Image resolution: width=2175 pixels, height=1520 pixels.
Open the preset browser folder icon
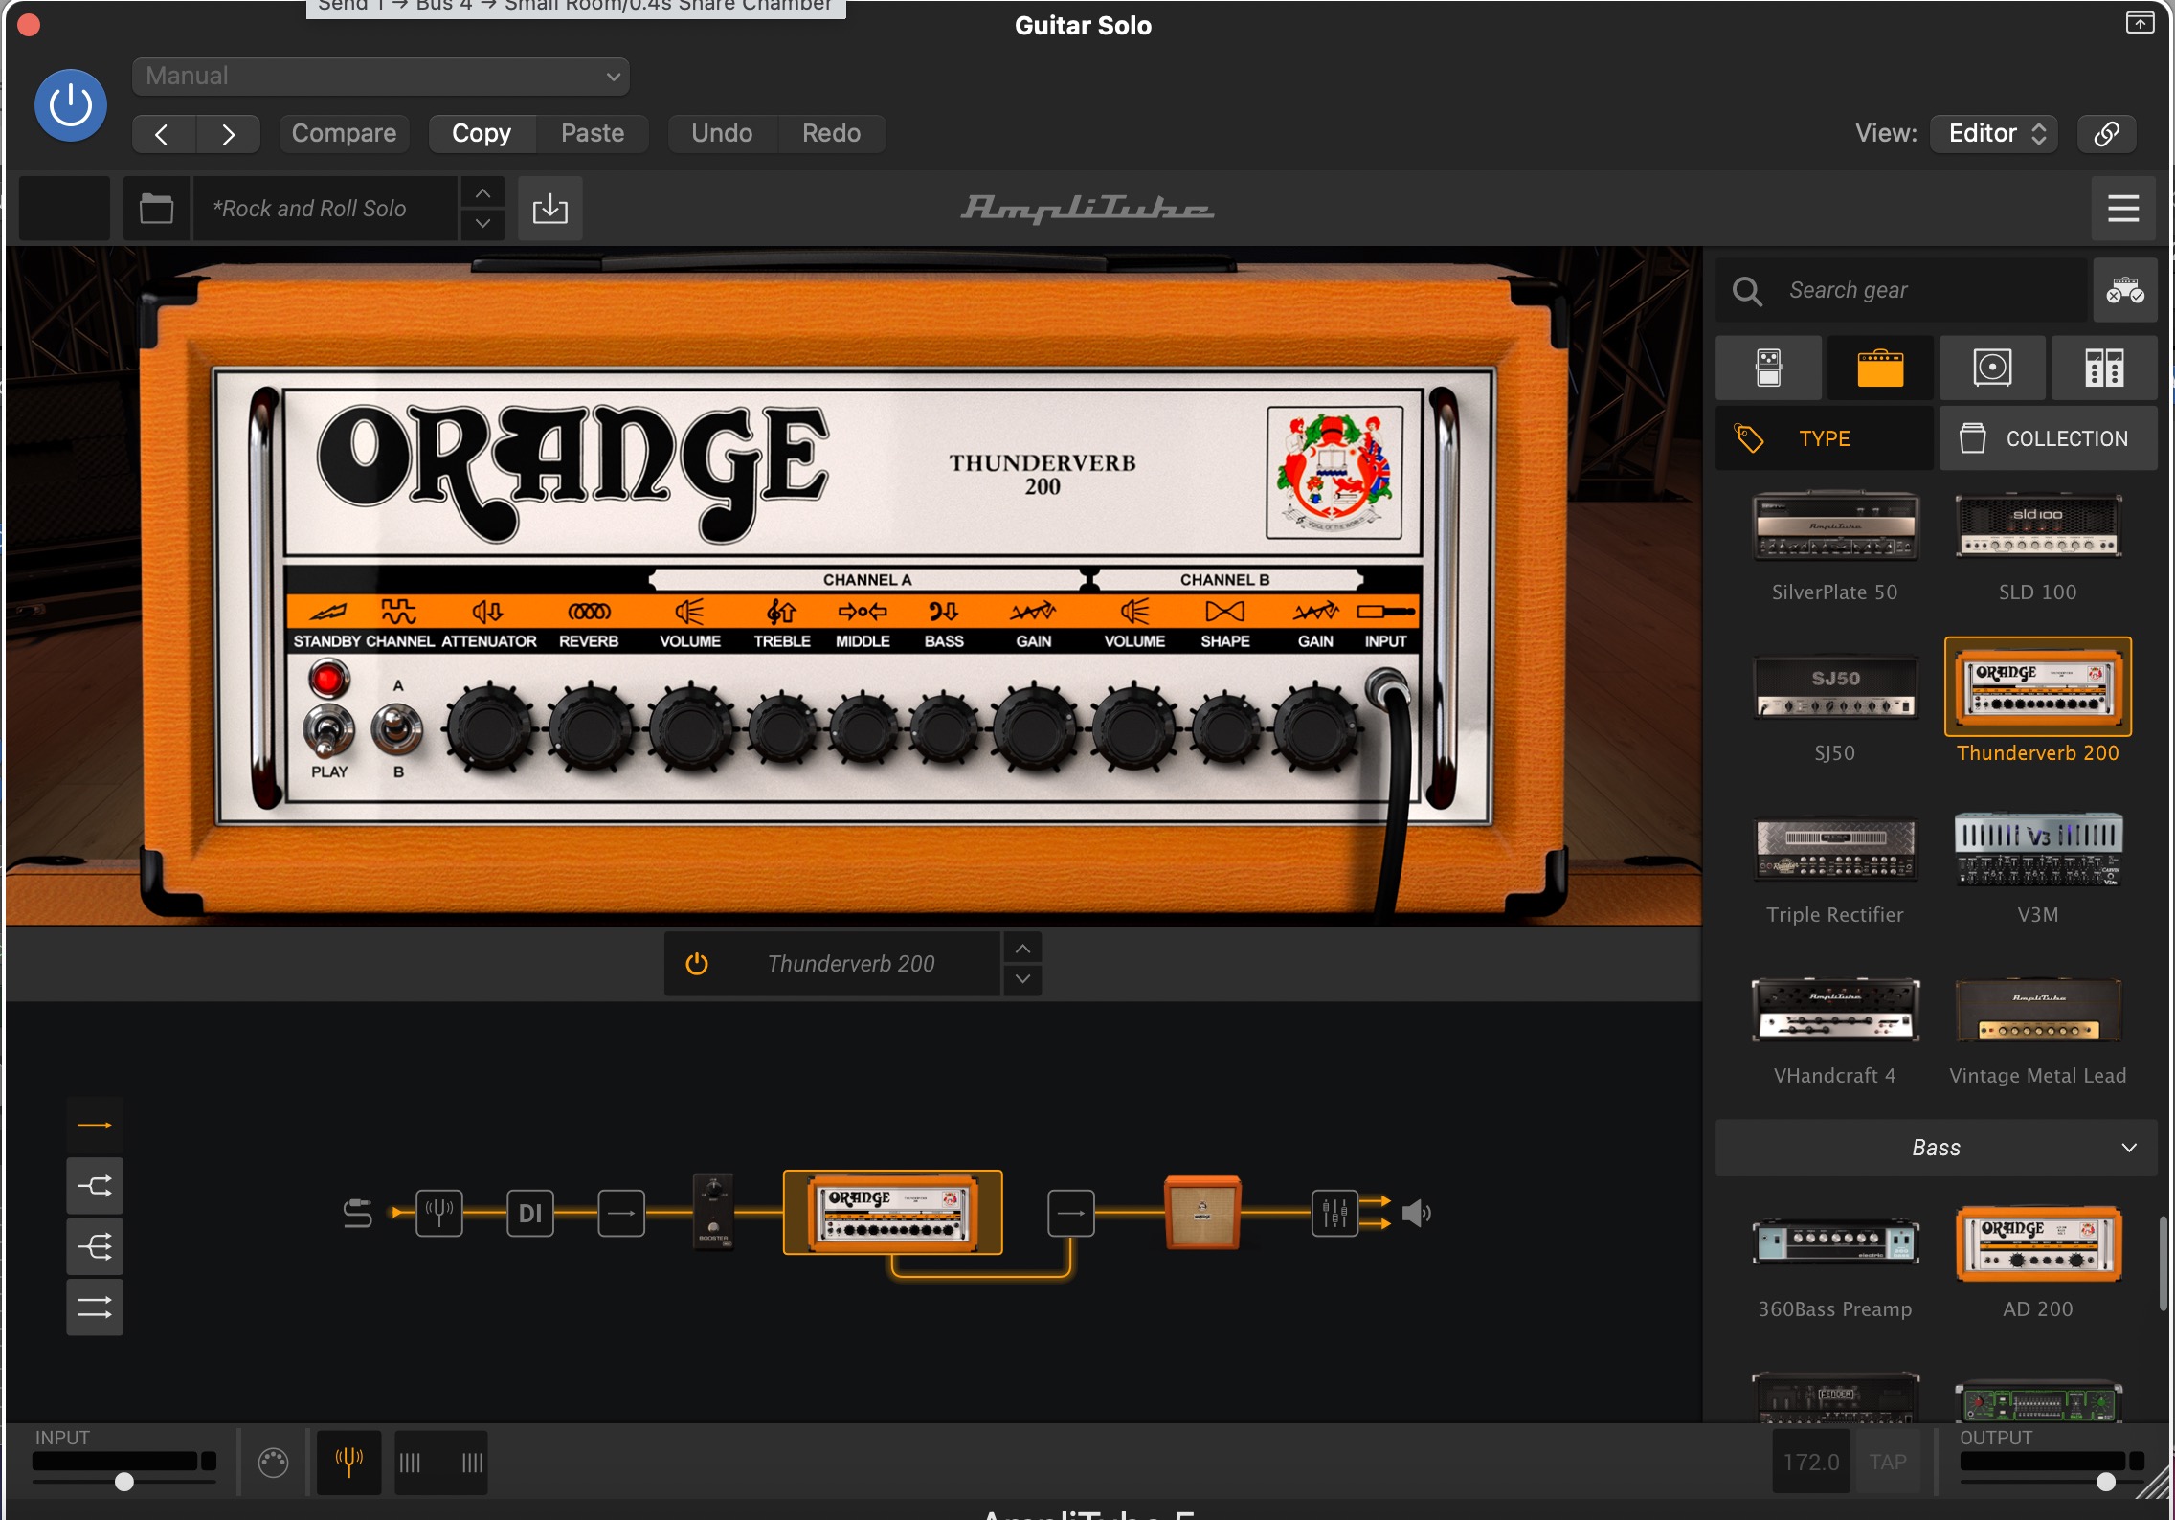(x=156, y=208)
